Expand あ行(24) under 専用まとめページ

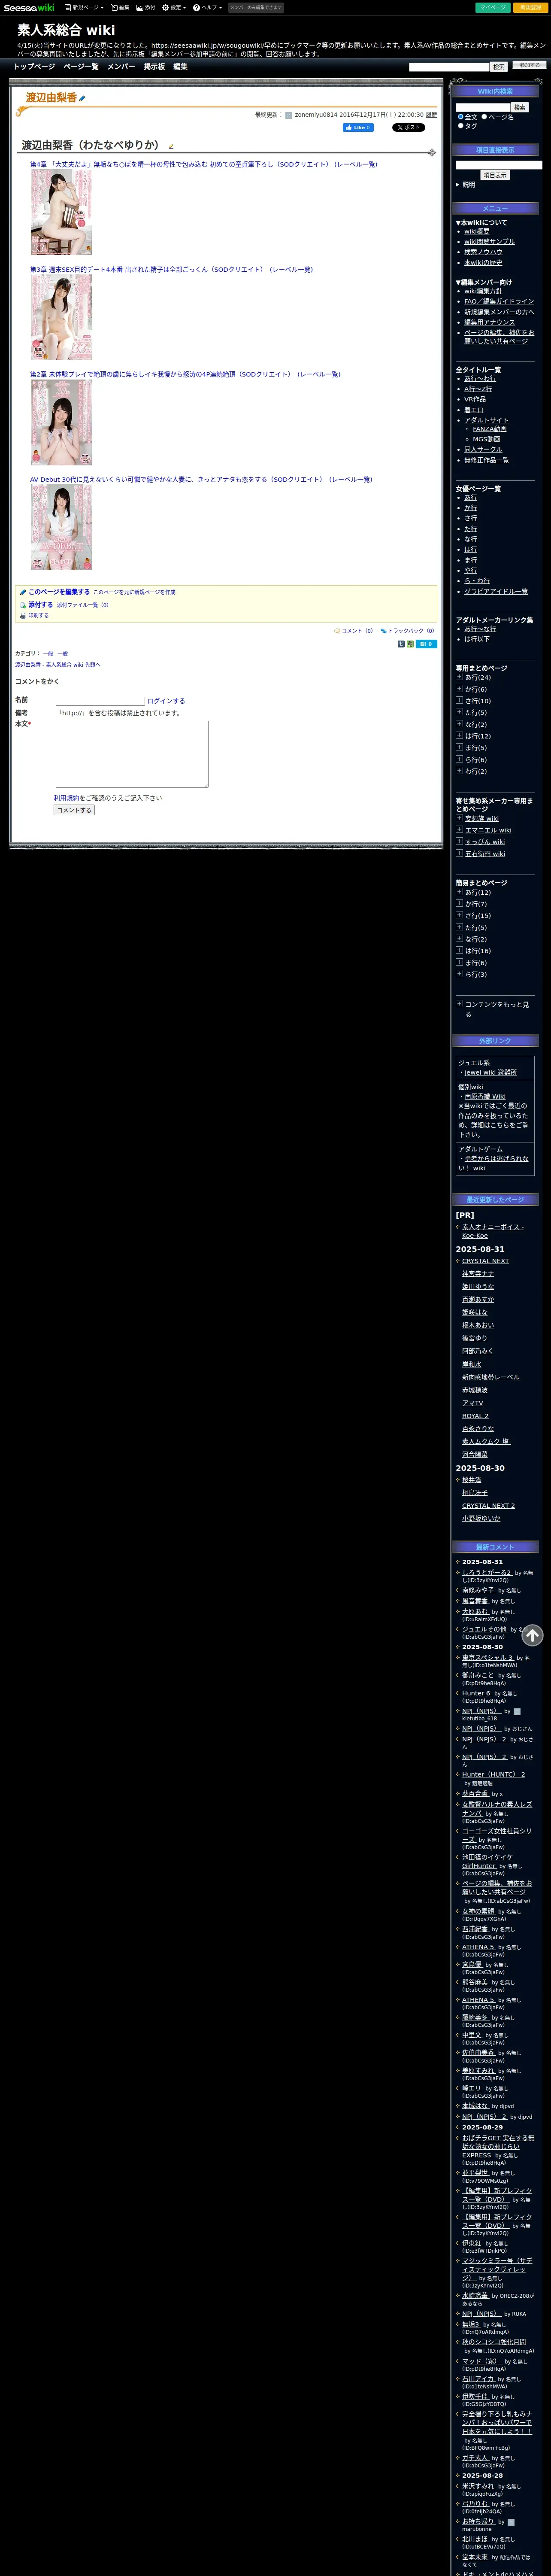coord(459,677)
